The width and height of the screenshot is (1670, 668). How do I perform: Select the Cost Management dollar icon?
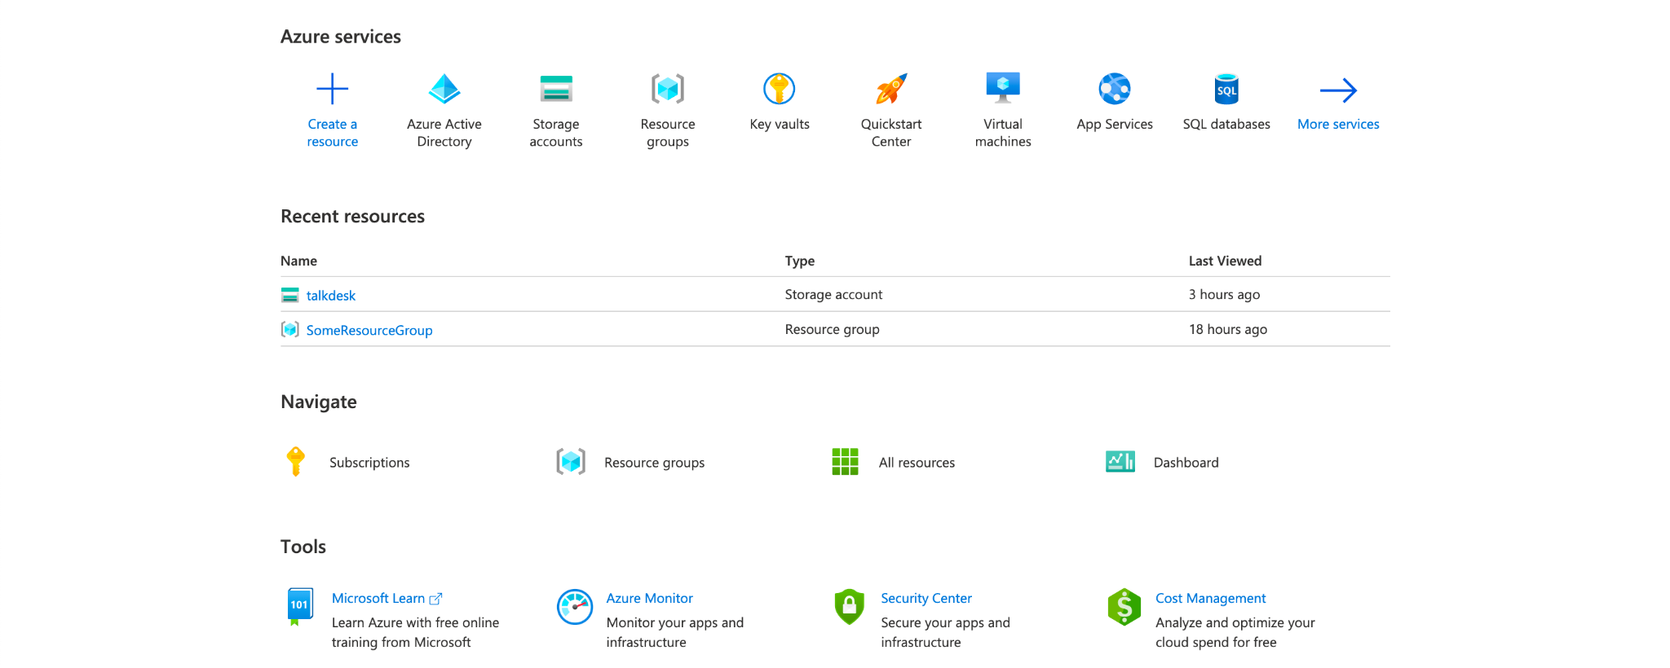[x=1124, y=607]
